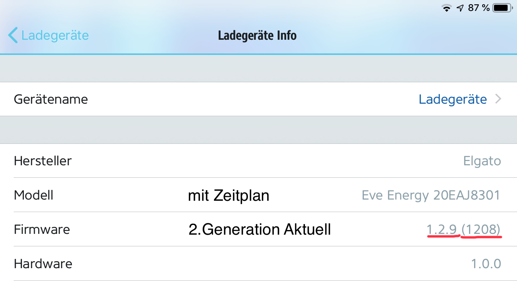Click the mit Zeitplan annotation text
Viewport: 517px width, 283px height.
pos(228,195)
